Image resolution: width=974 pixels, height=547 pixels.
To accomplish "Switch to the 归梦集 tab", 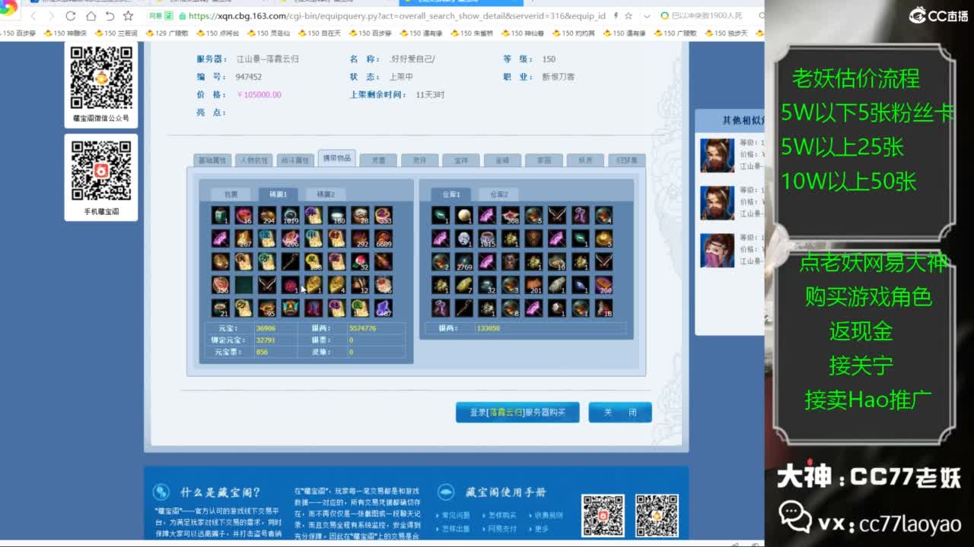I will (x=626, y=160).
